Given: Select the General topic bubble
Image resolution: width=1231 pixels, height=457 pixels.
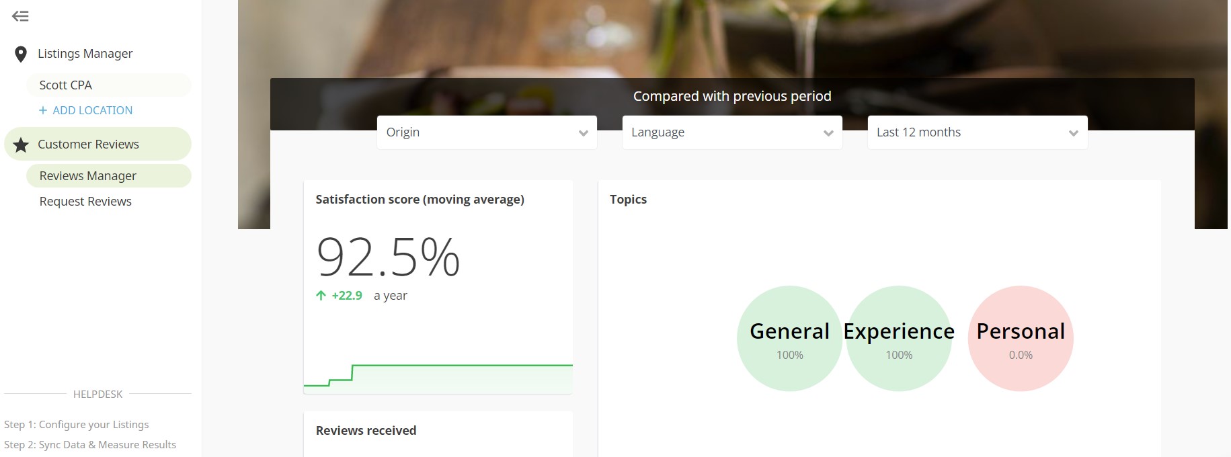Looking at the screenshot, I should [789, 338].
